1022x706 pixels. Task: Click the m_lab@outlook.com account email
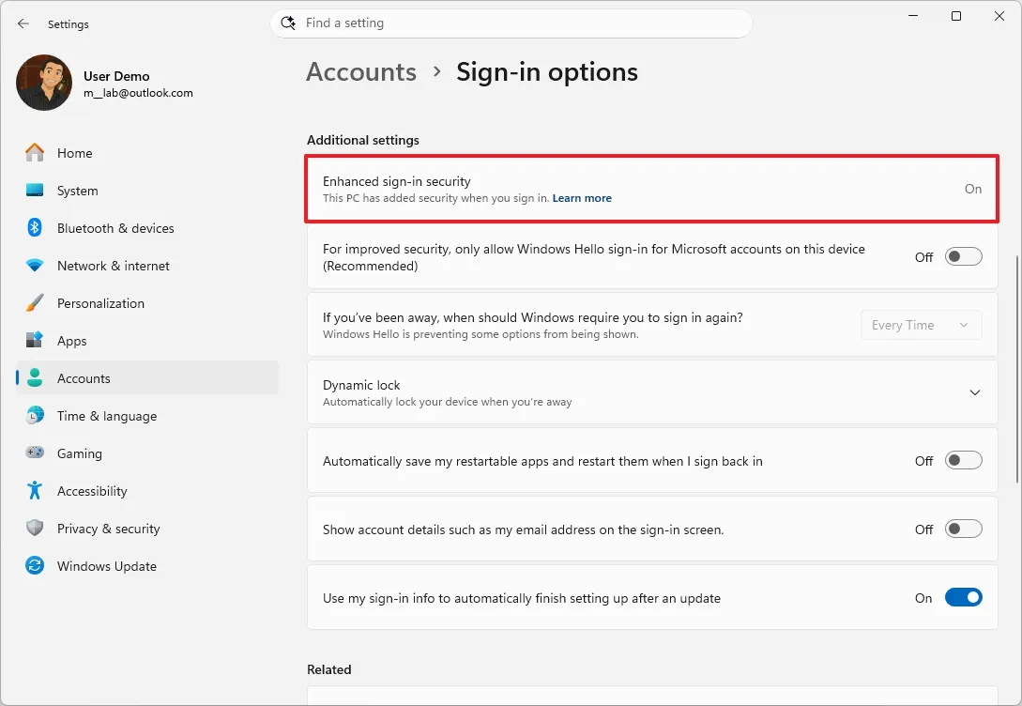(138, 93)
